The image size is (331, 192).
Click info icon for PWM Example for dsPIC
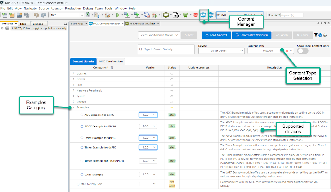(82, 138)
